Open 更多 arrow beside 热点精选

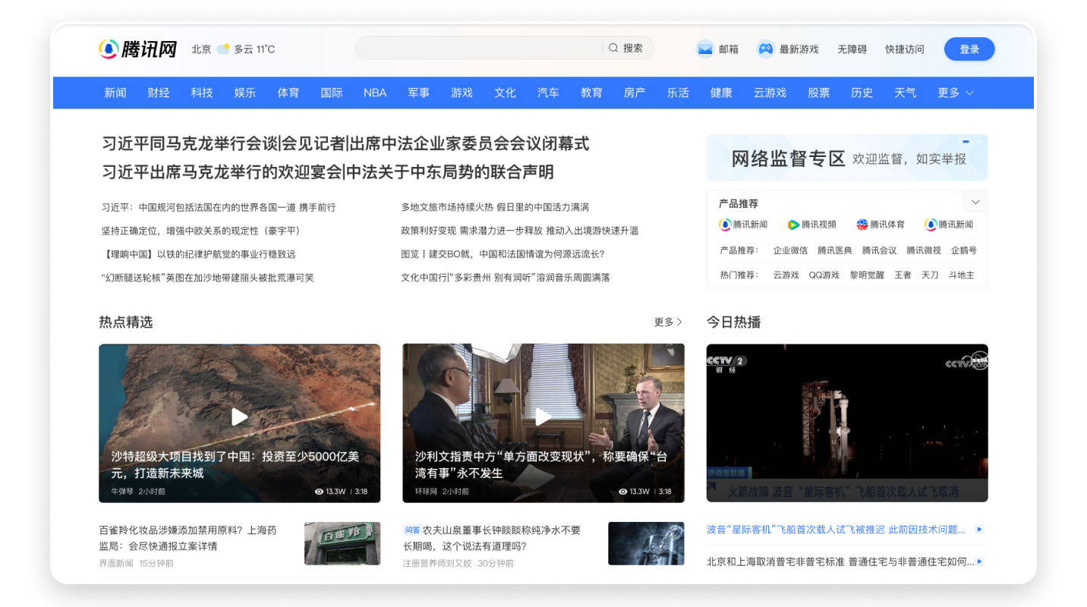[x=668, y=322]
